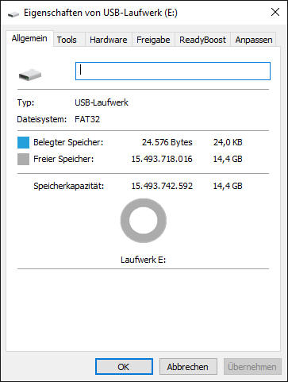Click the 15.493.742.592 capacity value

pos(162,186)
